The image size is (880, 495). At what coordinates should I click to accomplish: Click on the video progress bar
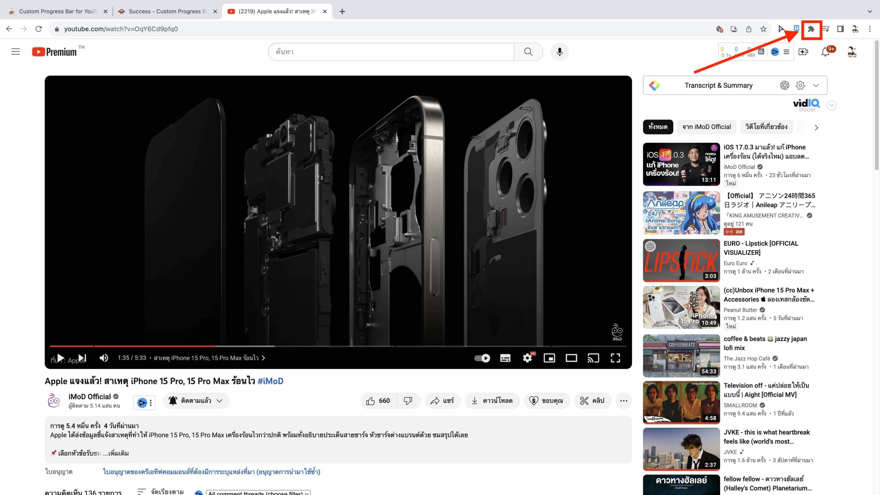pyautogui.click(x=309, y=346)
